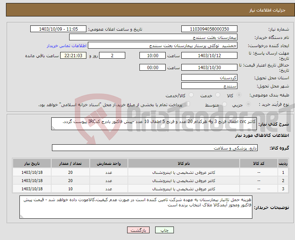295x240 pixels.
Task: Click the goods group field دارو، پزشکی و سلامت
Action: [155, 148]
